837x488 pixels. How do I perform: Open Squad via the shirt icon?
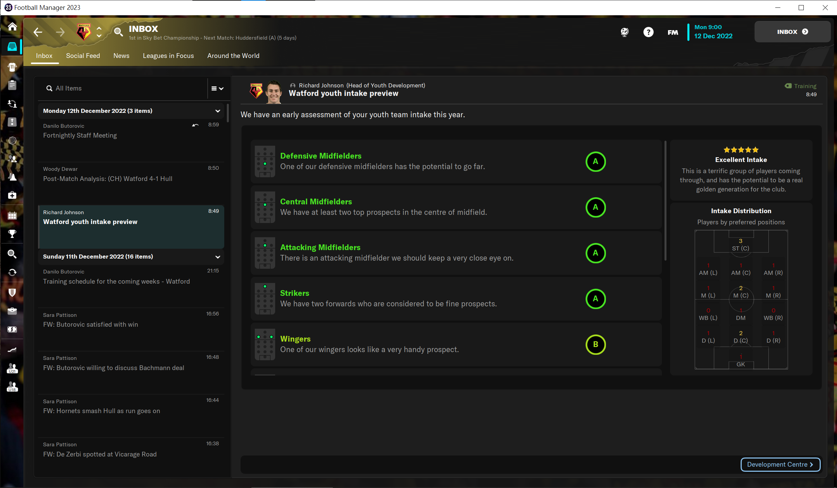coord(12,67)
